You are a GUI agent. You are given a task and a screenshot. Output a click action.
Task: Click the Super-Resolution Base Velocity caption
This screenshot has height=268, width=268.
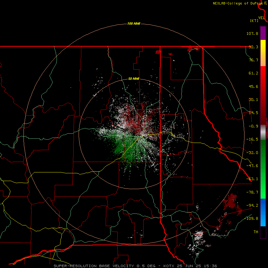(135, 266)
